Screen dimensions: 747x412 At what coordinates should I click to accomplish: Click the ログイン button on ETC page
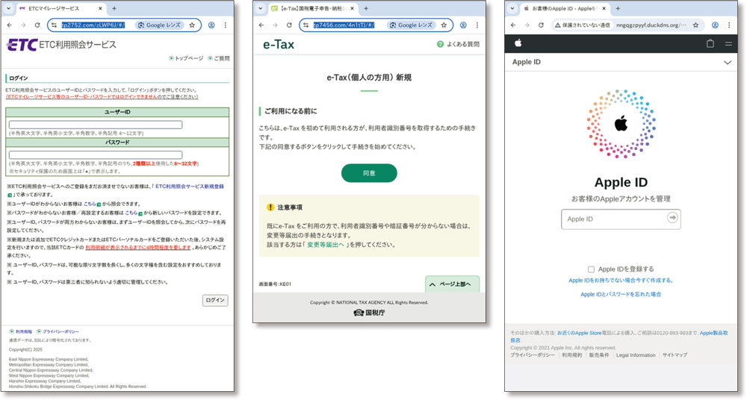click(x=215, y=300)
